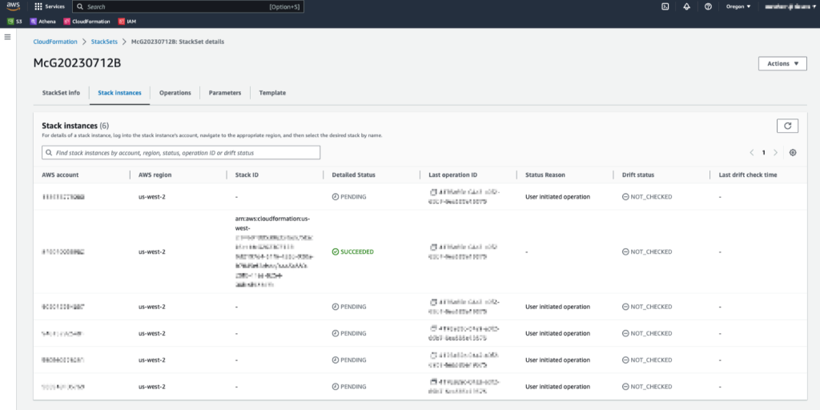Viewport: 820px width, 410px height.
Task: Click the green SUCCEEDED check icon
Action: (x=336, y=251)
